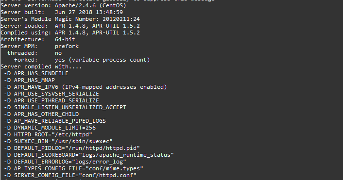Click the APR_HAS_MMAP flag
Viewport: 343px width, 180px height.
point(34,80)
